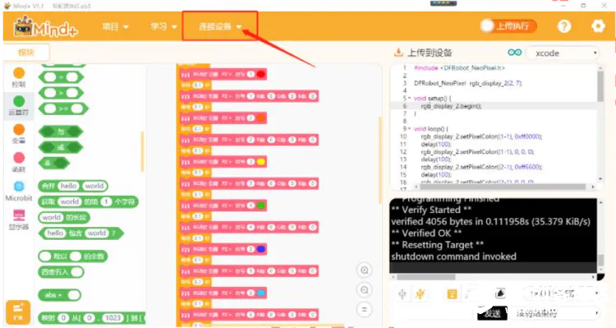Switch to the 模块 tab

tap(26, 53)
